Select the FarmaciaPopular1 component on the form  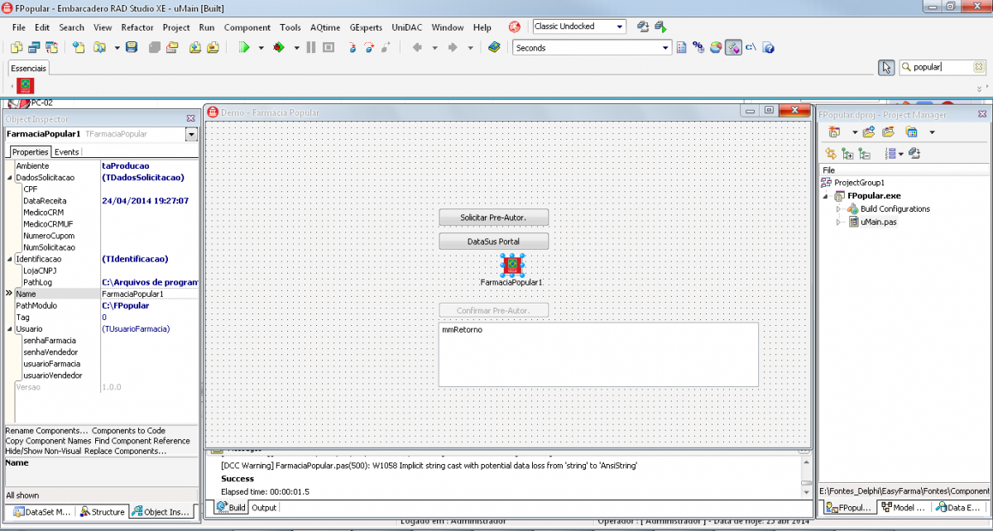(512, 265)
